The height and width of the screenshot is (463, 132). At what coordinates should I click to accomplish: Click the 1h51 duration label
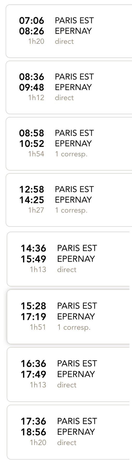[x=38, y=327]
